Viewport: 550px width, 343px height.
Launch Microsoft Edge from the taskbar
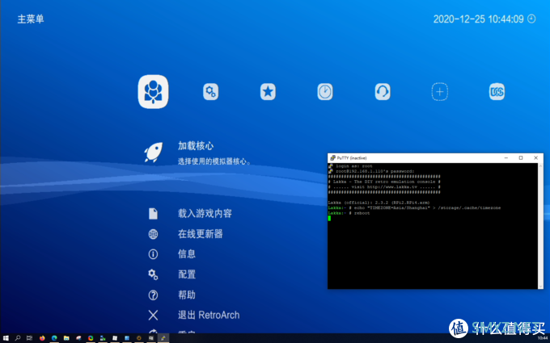54,338
